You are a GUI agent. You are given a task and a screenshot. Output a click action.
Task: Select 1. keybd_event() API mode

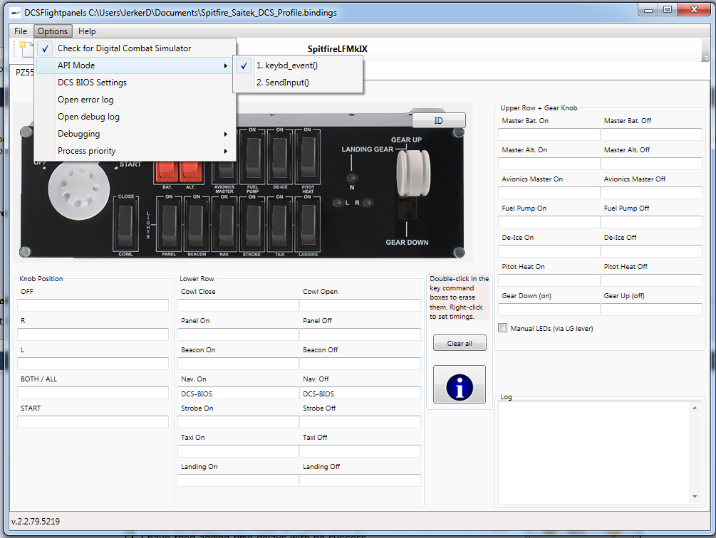[299, 65]
